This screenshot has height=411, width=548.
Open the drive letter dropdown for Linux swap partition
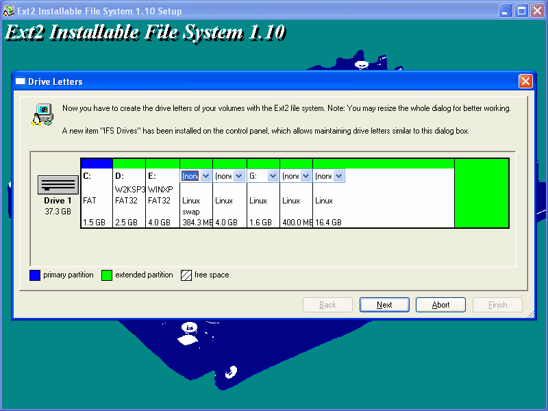(x=203, y=175)
